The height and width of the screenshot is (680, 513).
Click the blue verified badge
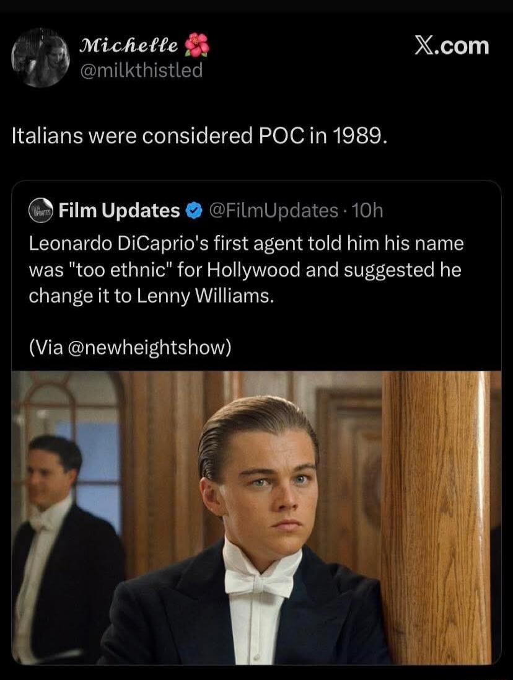click(x=193, y=211)
